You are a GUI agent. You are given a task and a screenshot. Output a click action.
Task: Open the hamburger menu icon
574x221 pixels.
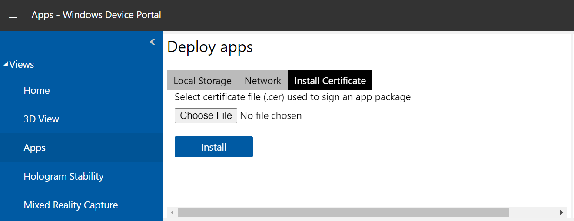coord(13,16)
